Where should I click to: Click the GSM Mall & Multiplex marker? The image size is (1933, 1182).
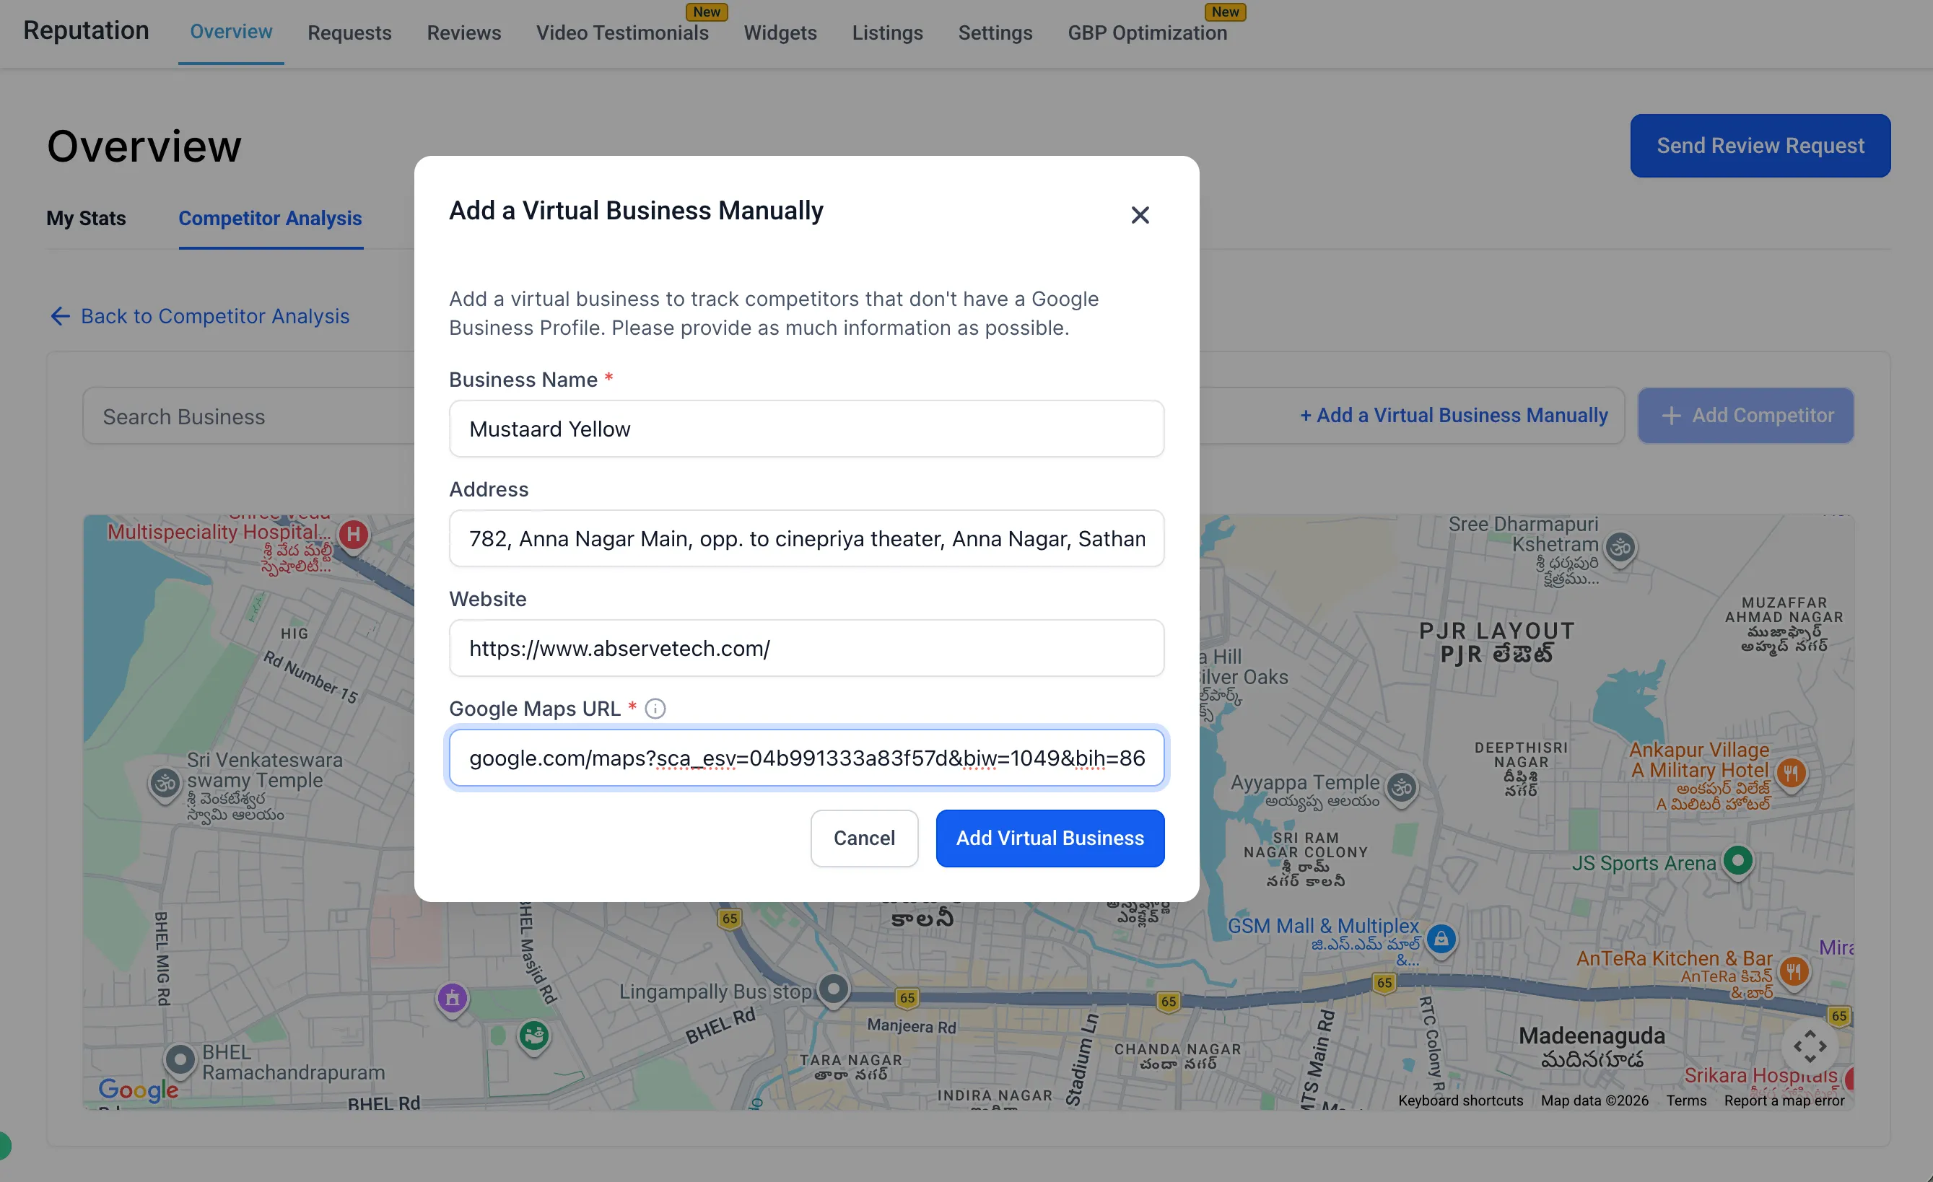click(1441, 938)
